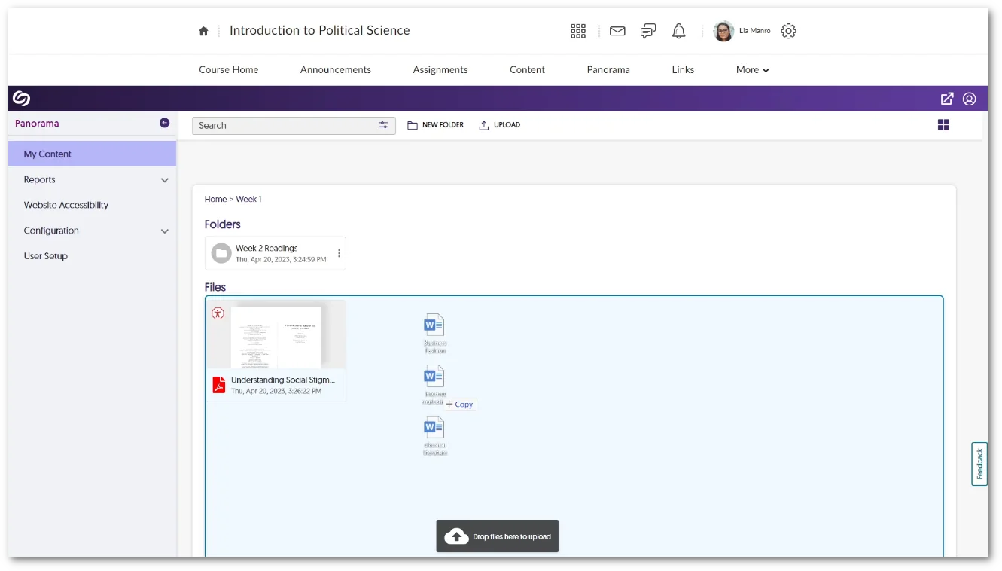Screen dimensions: 1002x571
Task: Expand the Reports section
Action: pos(164,180)
